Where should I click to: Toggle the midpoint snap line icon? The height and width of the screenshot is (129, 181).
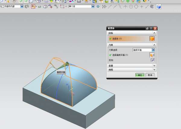[115, 7]
